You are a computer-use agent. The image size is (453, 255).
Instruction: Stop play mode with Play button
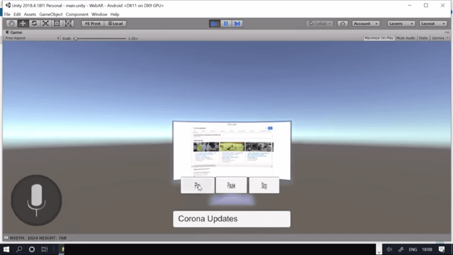(214, 24)
